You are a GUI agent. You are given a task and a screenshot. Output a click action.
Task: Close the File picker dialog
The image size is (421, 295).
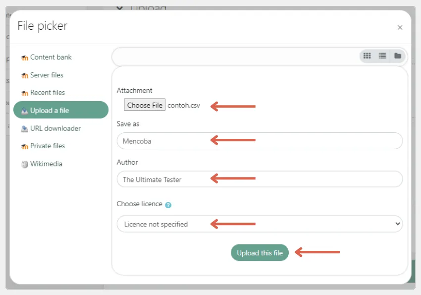pyautogui.click(x=400, y=27)
